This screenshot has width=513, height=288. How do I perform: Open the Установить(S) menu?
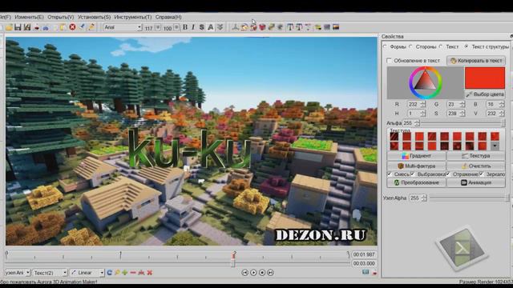tap(94, 17)
